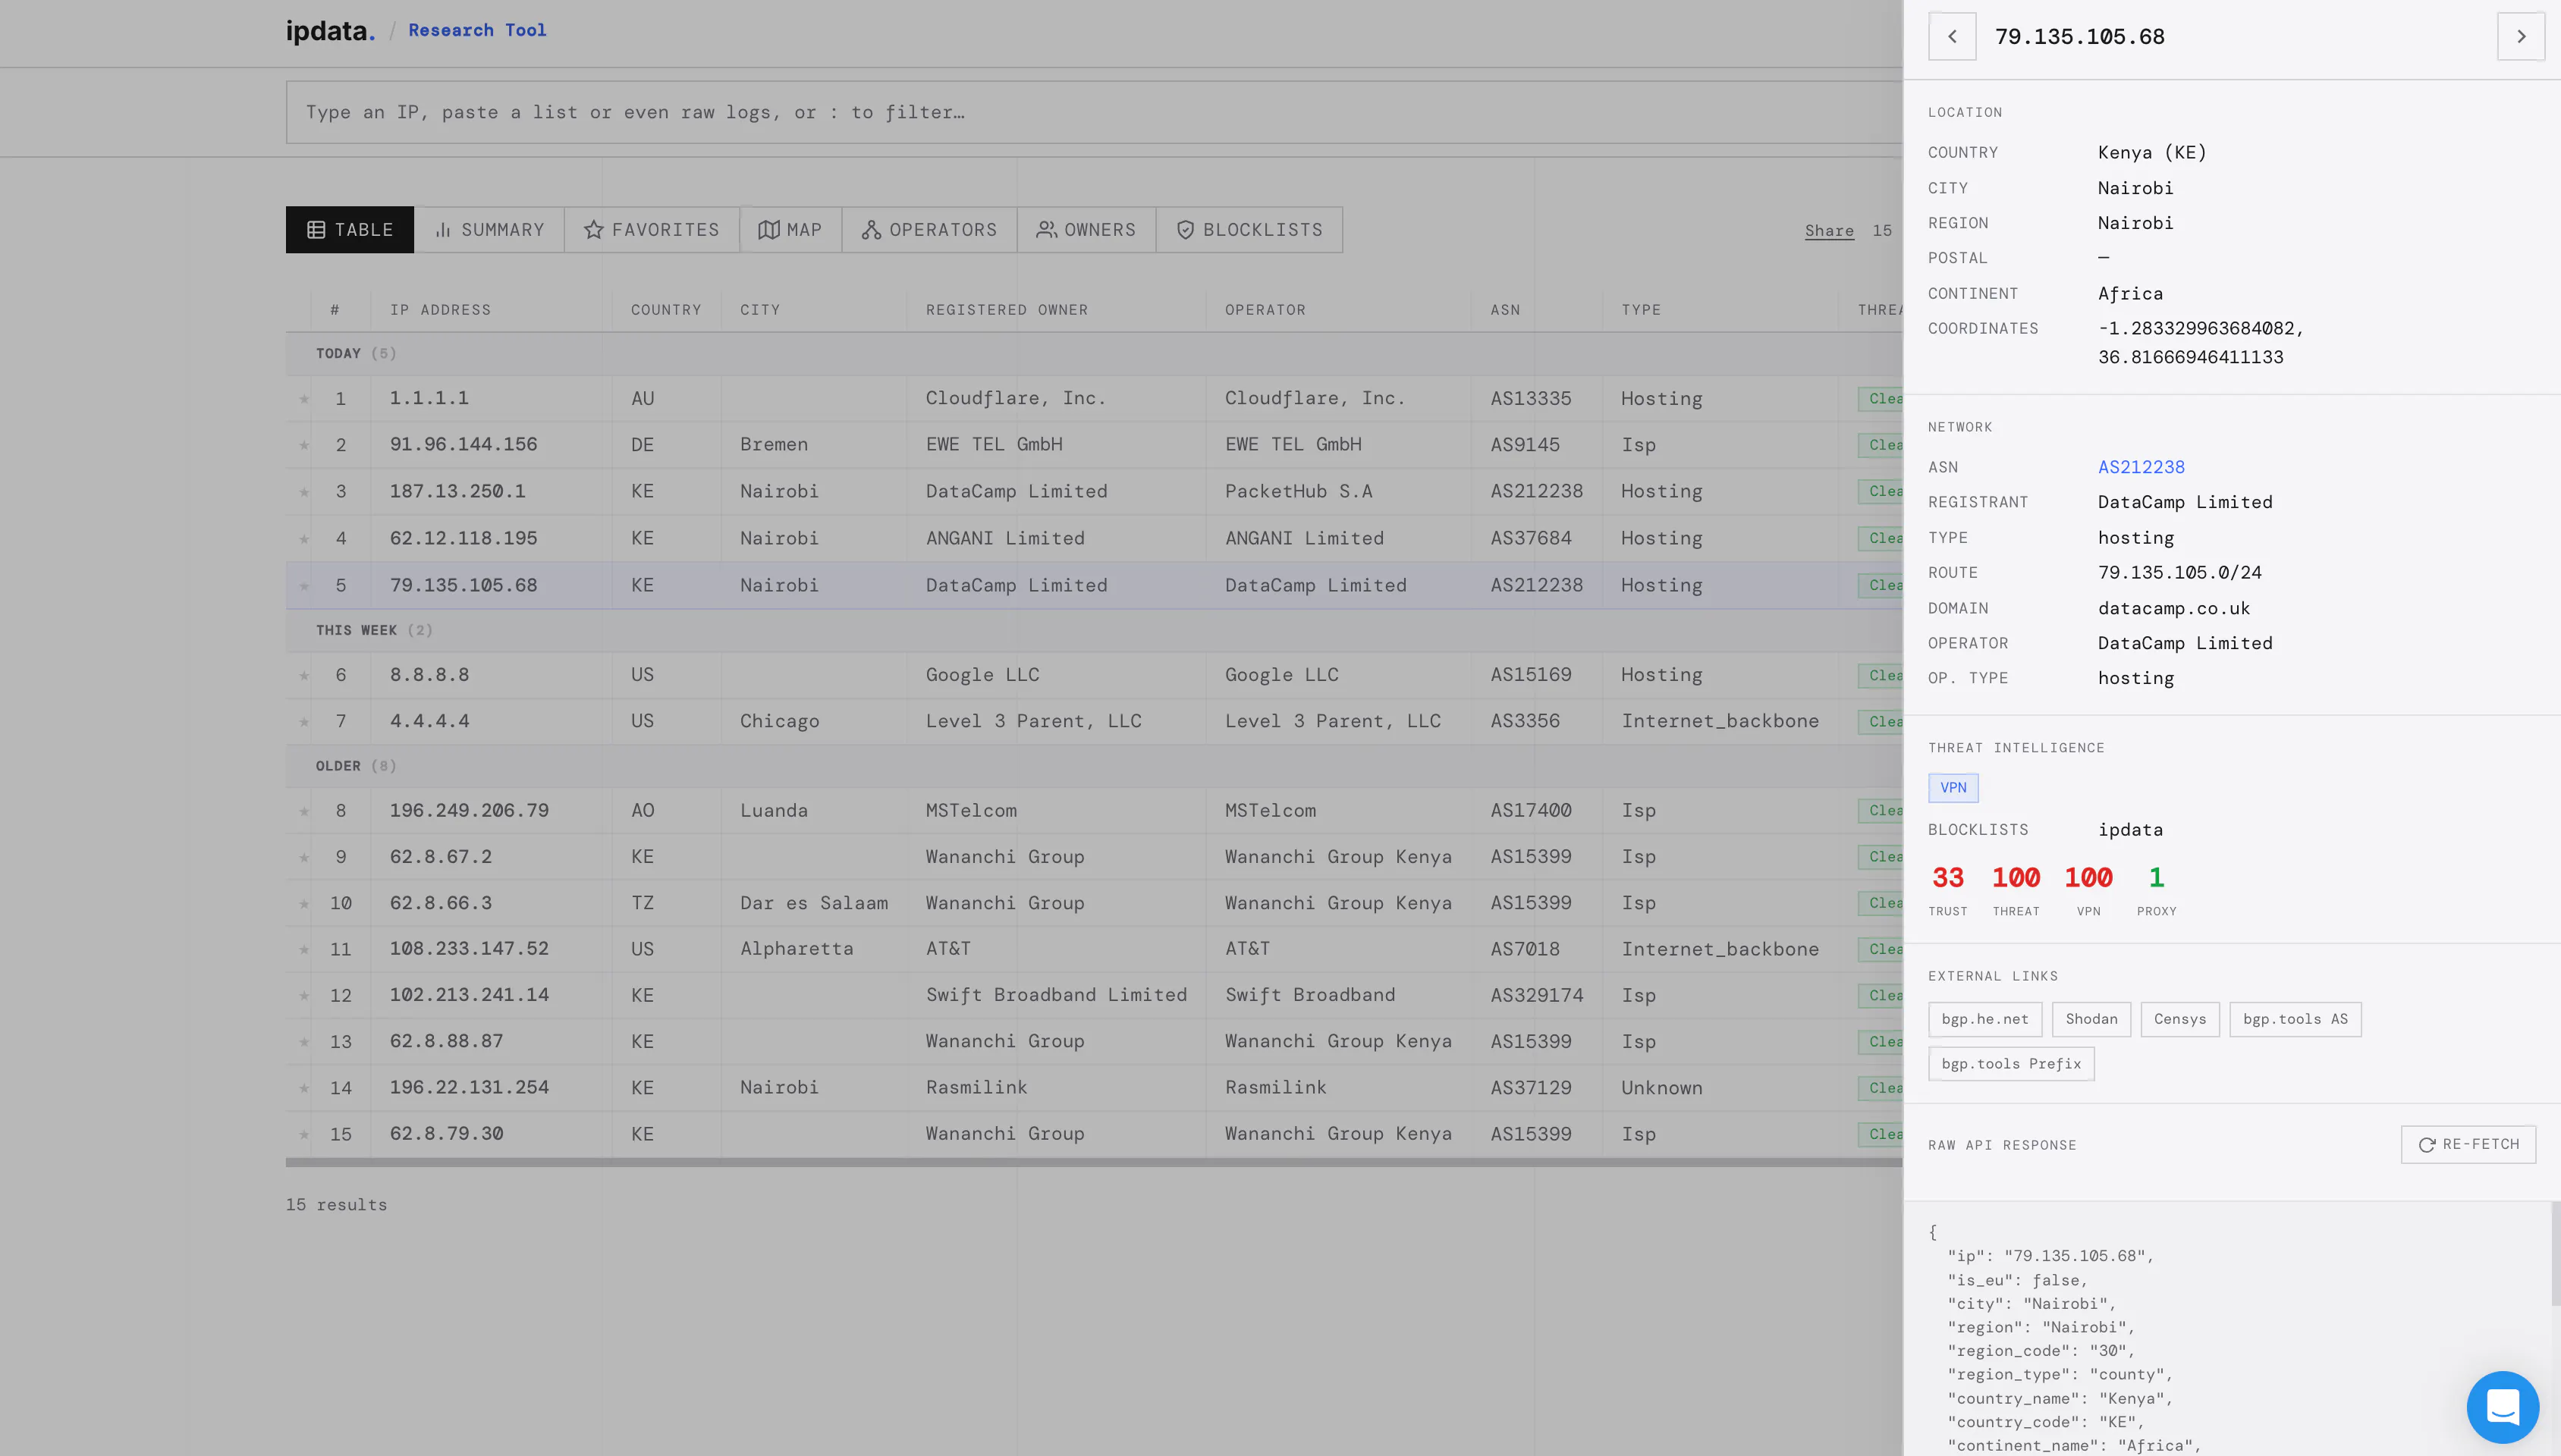Open the Censys external link
The height and width of the screenshot is (1456, 2561).
(2180, 1019)
